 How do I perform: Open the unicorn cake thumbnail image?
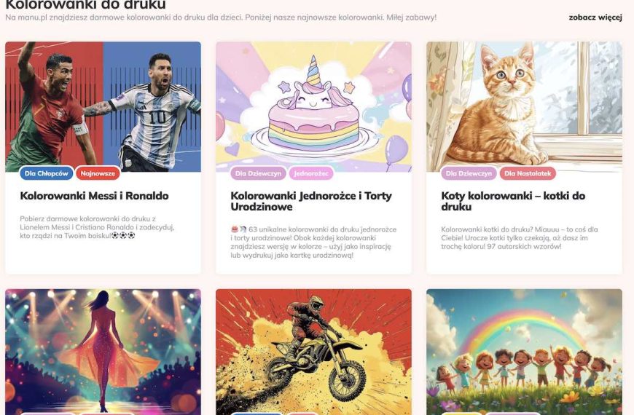313,106
